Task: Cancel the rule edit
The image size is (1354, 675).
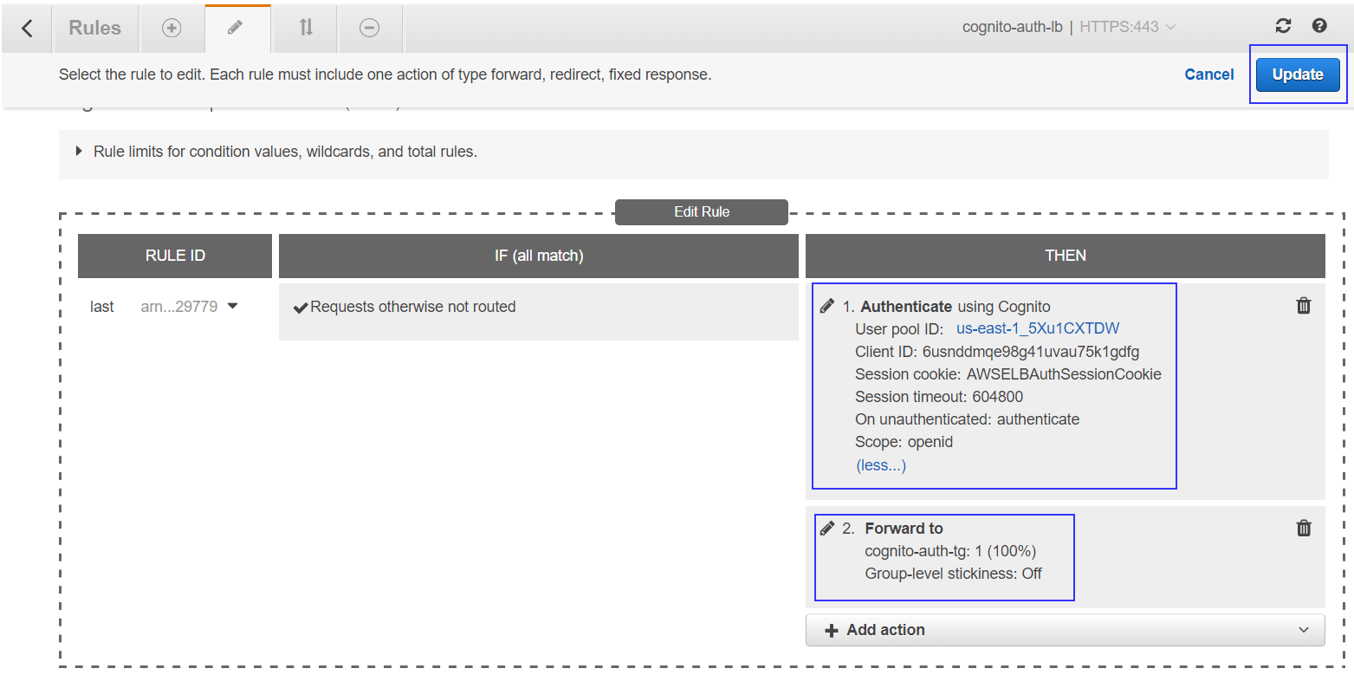Action: click(1209, 75)
